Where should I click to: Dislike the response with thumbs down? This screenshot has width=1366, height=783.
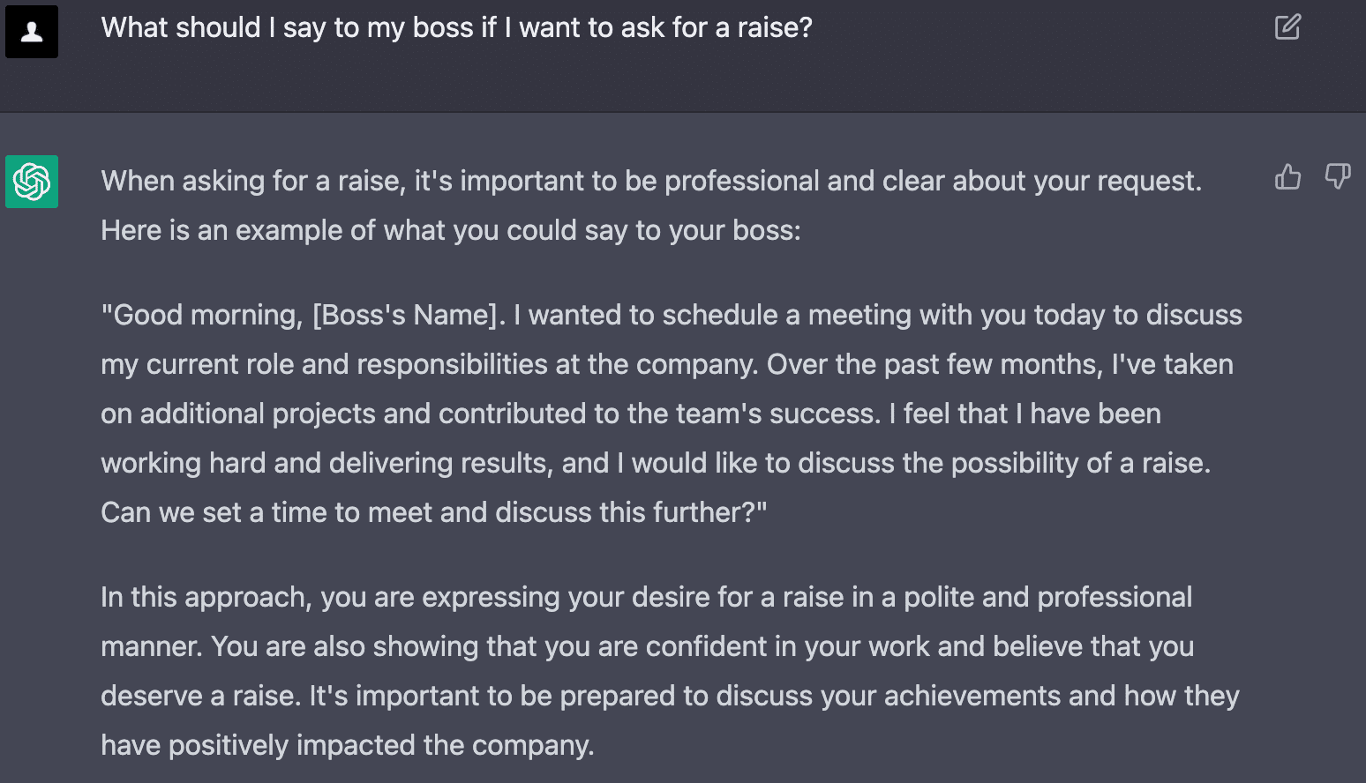1338,177
